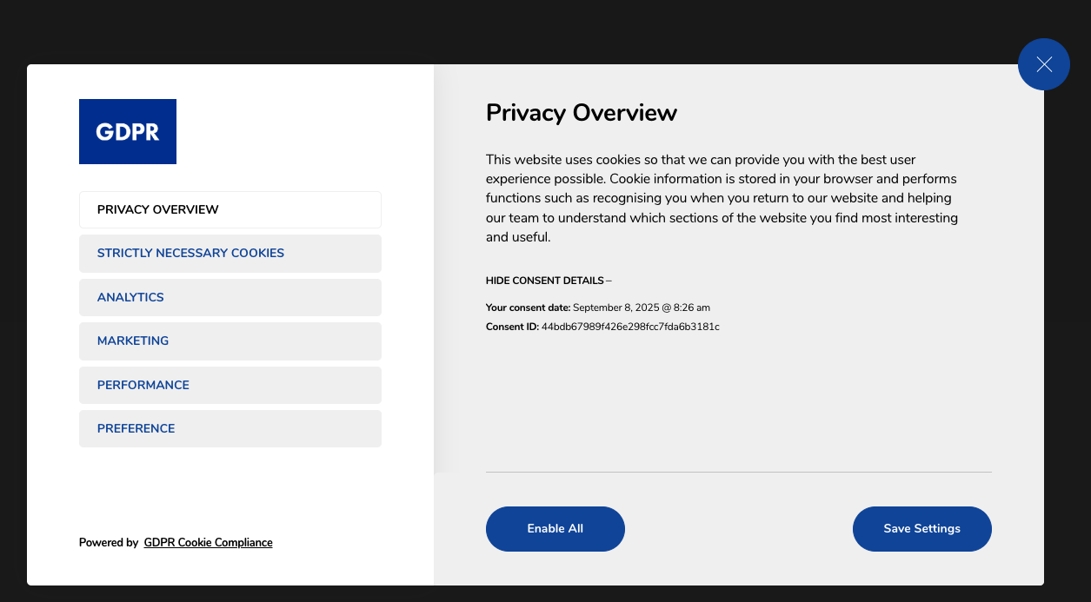Show the Performance cookies tab
The width and height of the screenshot is (1091, 602).
click(230, 385)
